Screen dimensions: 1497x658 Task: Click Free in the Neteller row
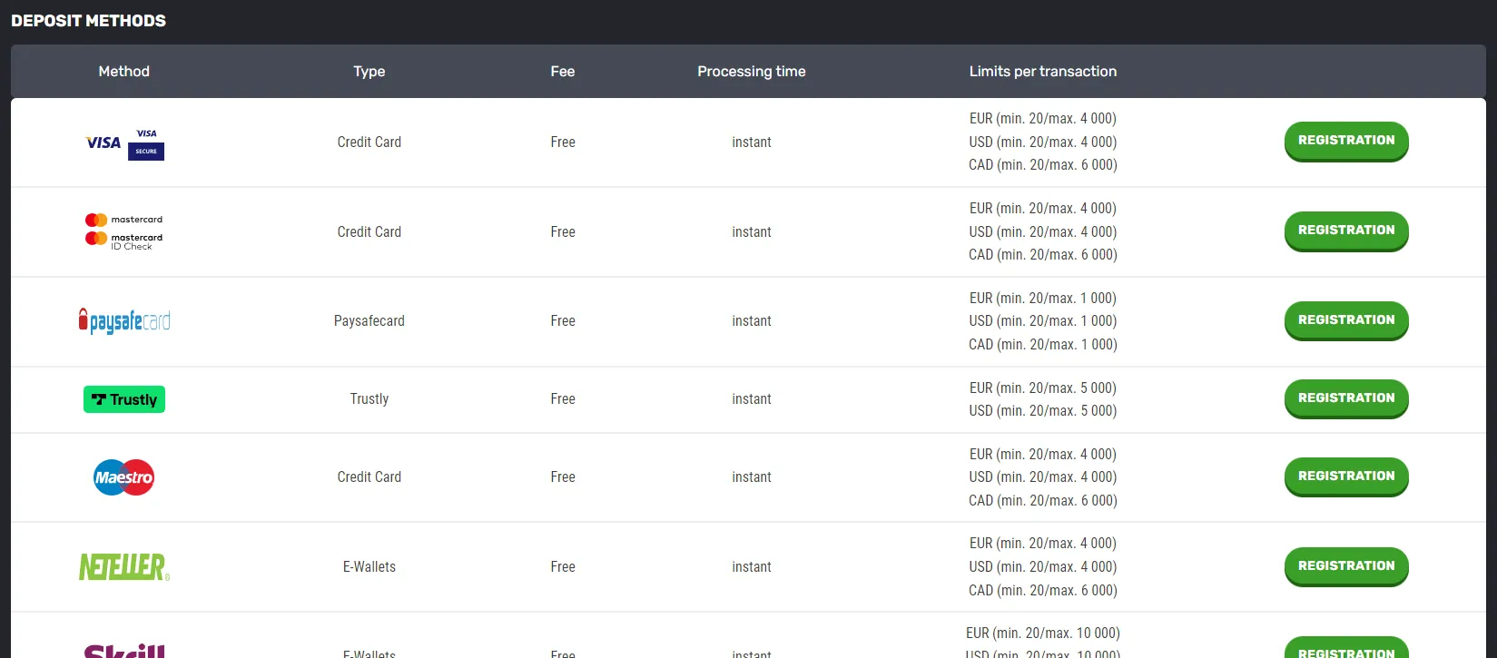coord(563,567)
